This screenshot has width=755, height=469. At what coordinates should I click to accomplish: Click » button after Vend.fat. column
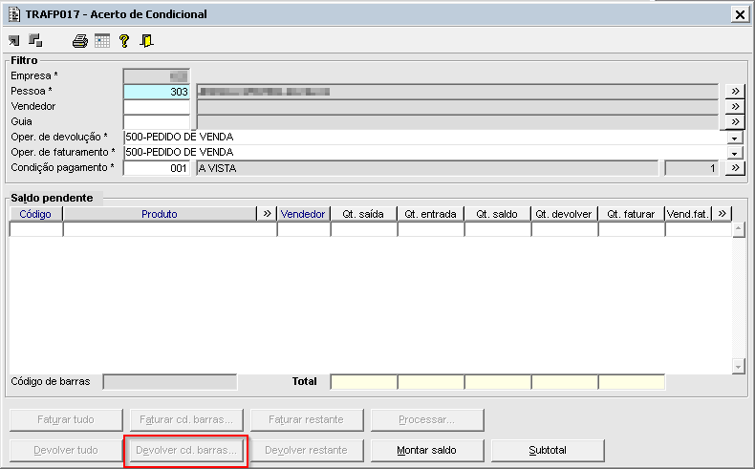[722, 214]
